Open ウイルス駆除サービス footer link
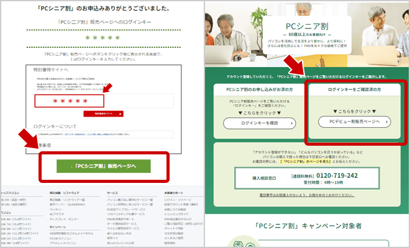This screenshot has width=410, height=248. (123, 228)
